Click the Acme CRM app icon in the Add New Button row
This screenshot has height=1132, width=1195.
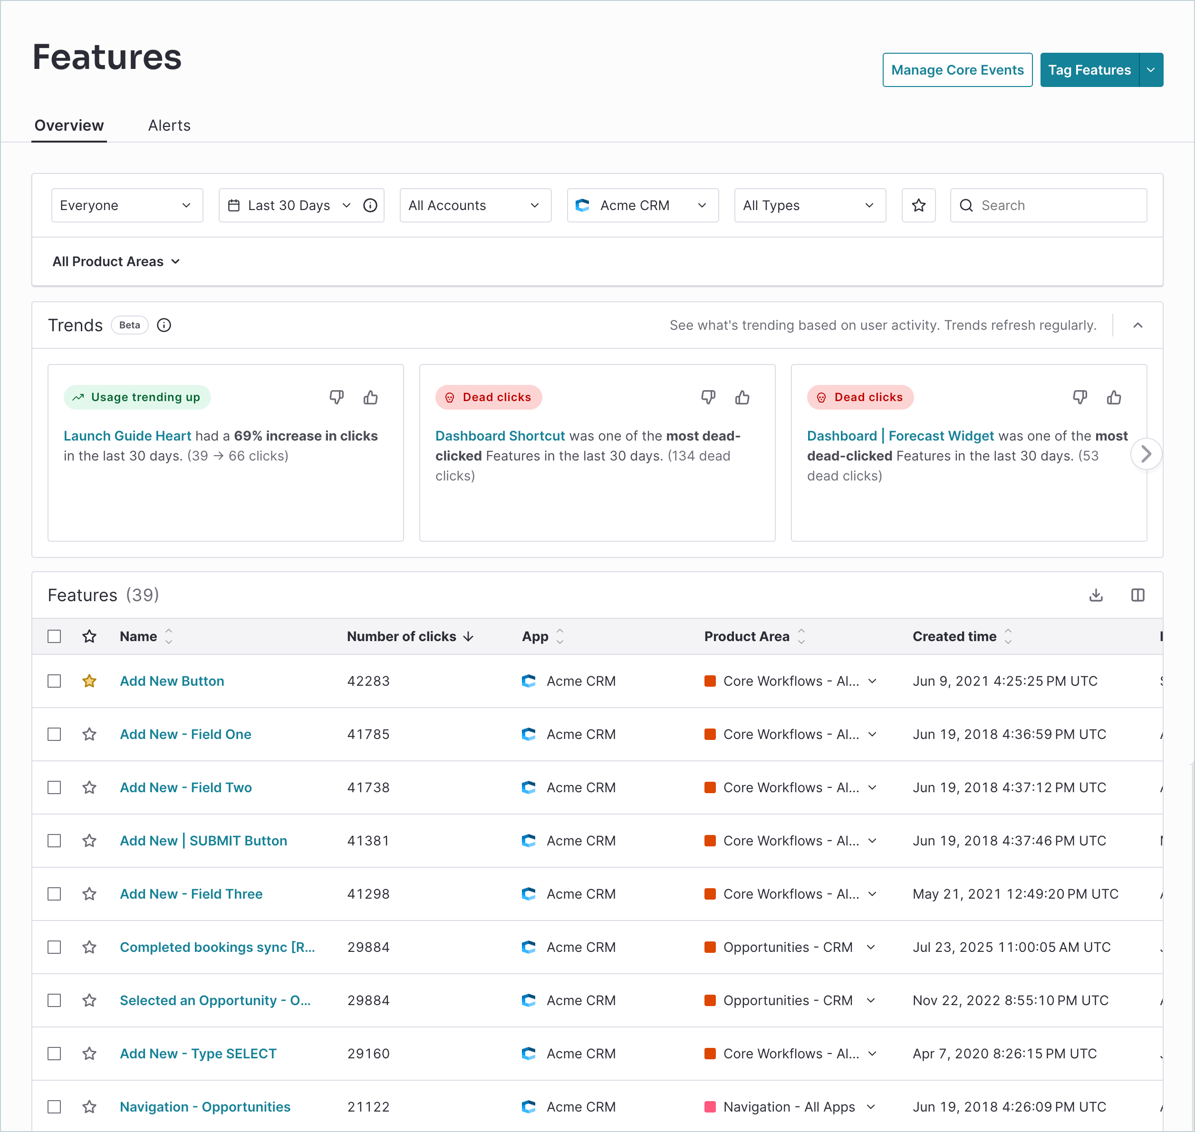[x=529, y=681]
